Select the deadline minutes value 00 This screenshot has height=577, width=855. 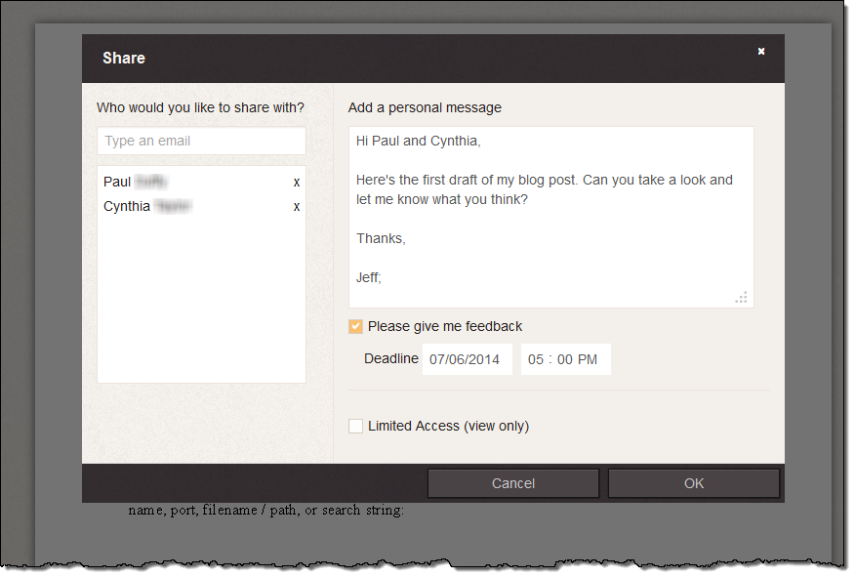tap(566, 359)
